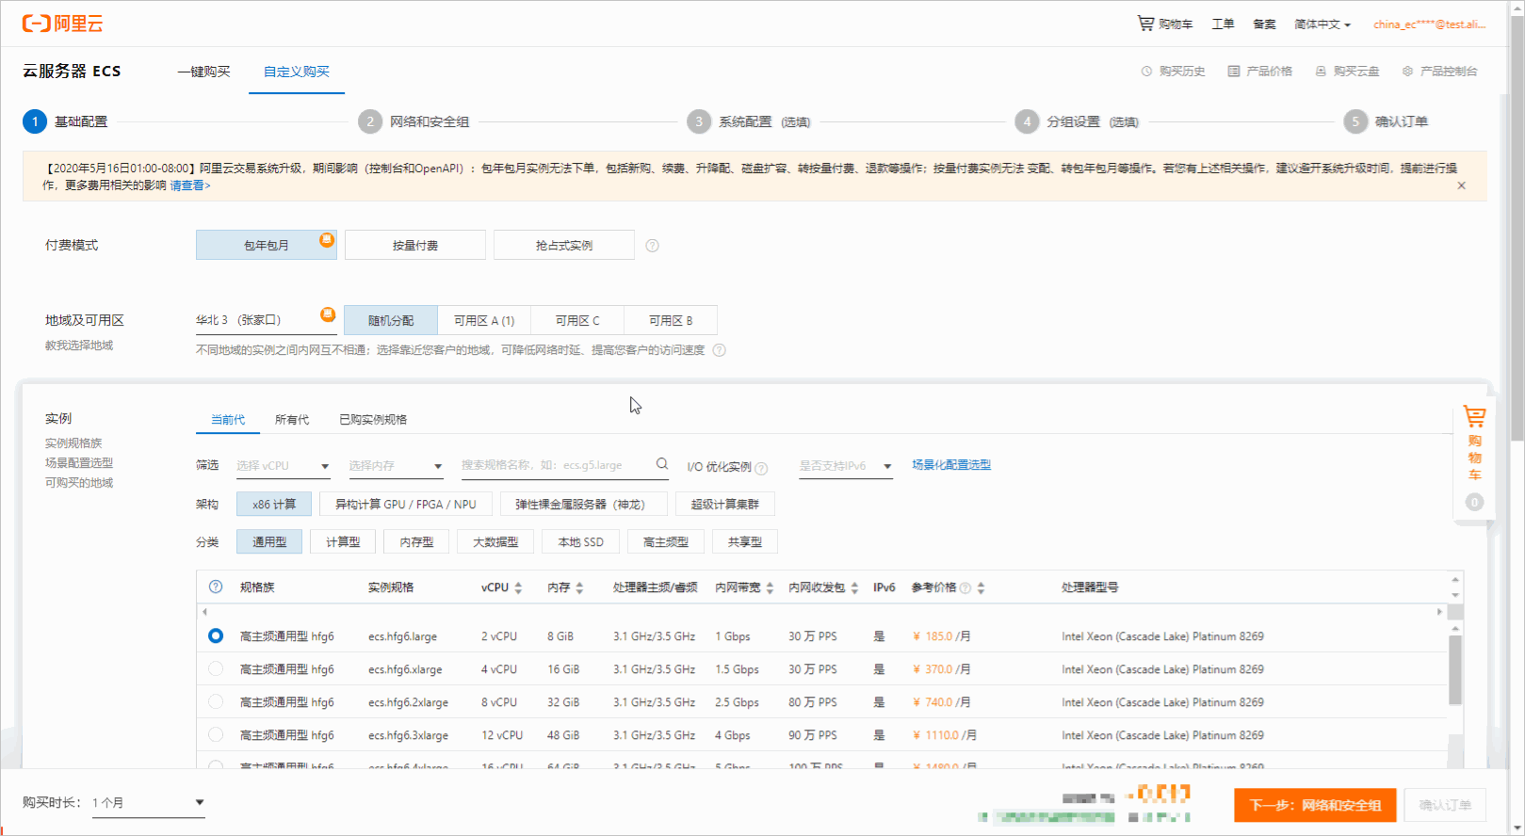Image resolution: width=1525 pixels, height=836 pixels.
Task: Click the purchase history clock icon
Action: (x=1146, y=72)
